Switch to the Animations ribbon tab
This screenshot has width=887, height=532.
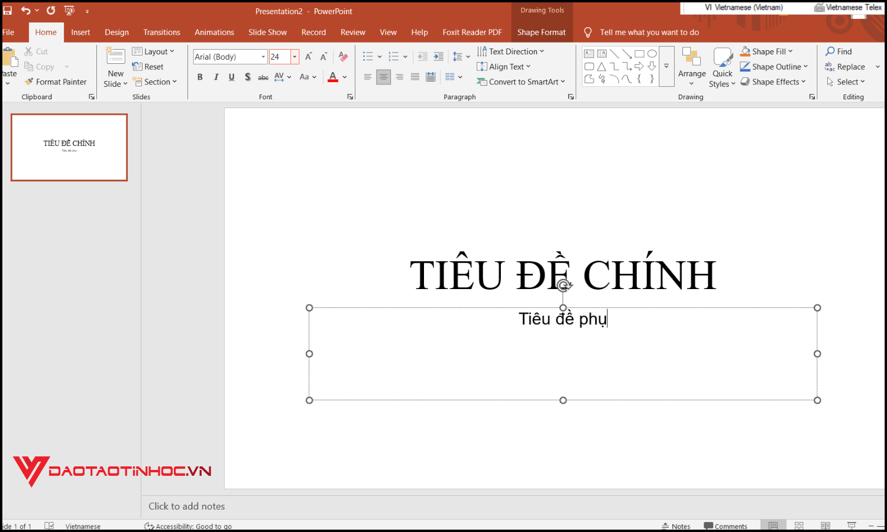click(214, 32)
